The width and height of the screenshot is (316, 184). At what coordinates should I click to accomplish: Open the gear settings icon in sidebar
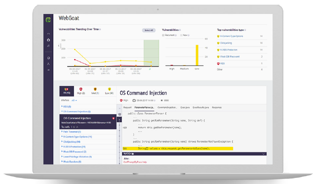tap(49, 58)
